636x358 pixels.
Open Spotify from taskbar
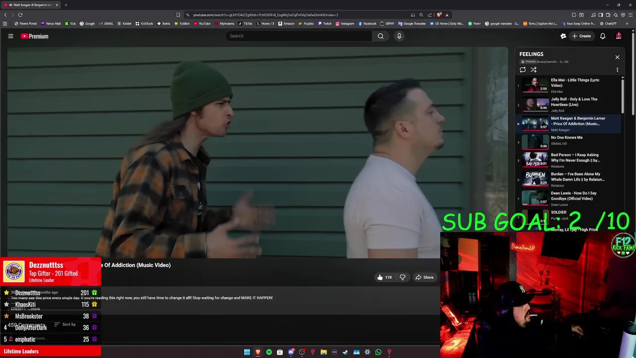(269, 352)
